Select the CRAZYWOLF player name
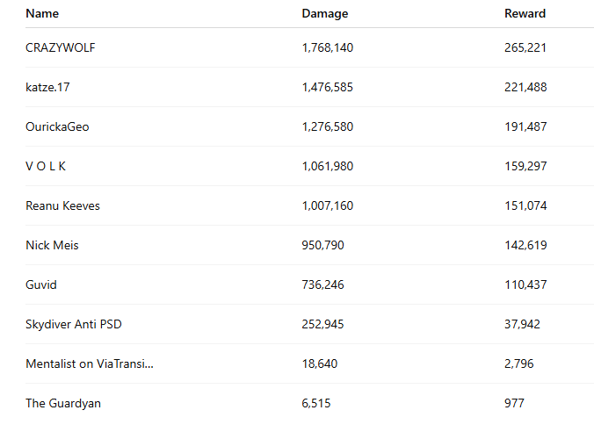The height and width of the screenshot is (439, 594). tap(61, 47)
